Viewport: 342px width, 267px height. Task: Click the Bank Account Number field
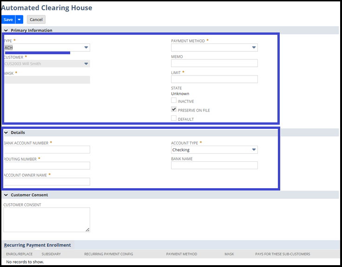point(47,150)
